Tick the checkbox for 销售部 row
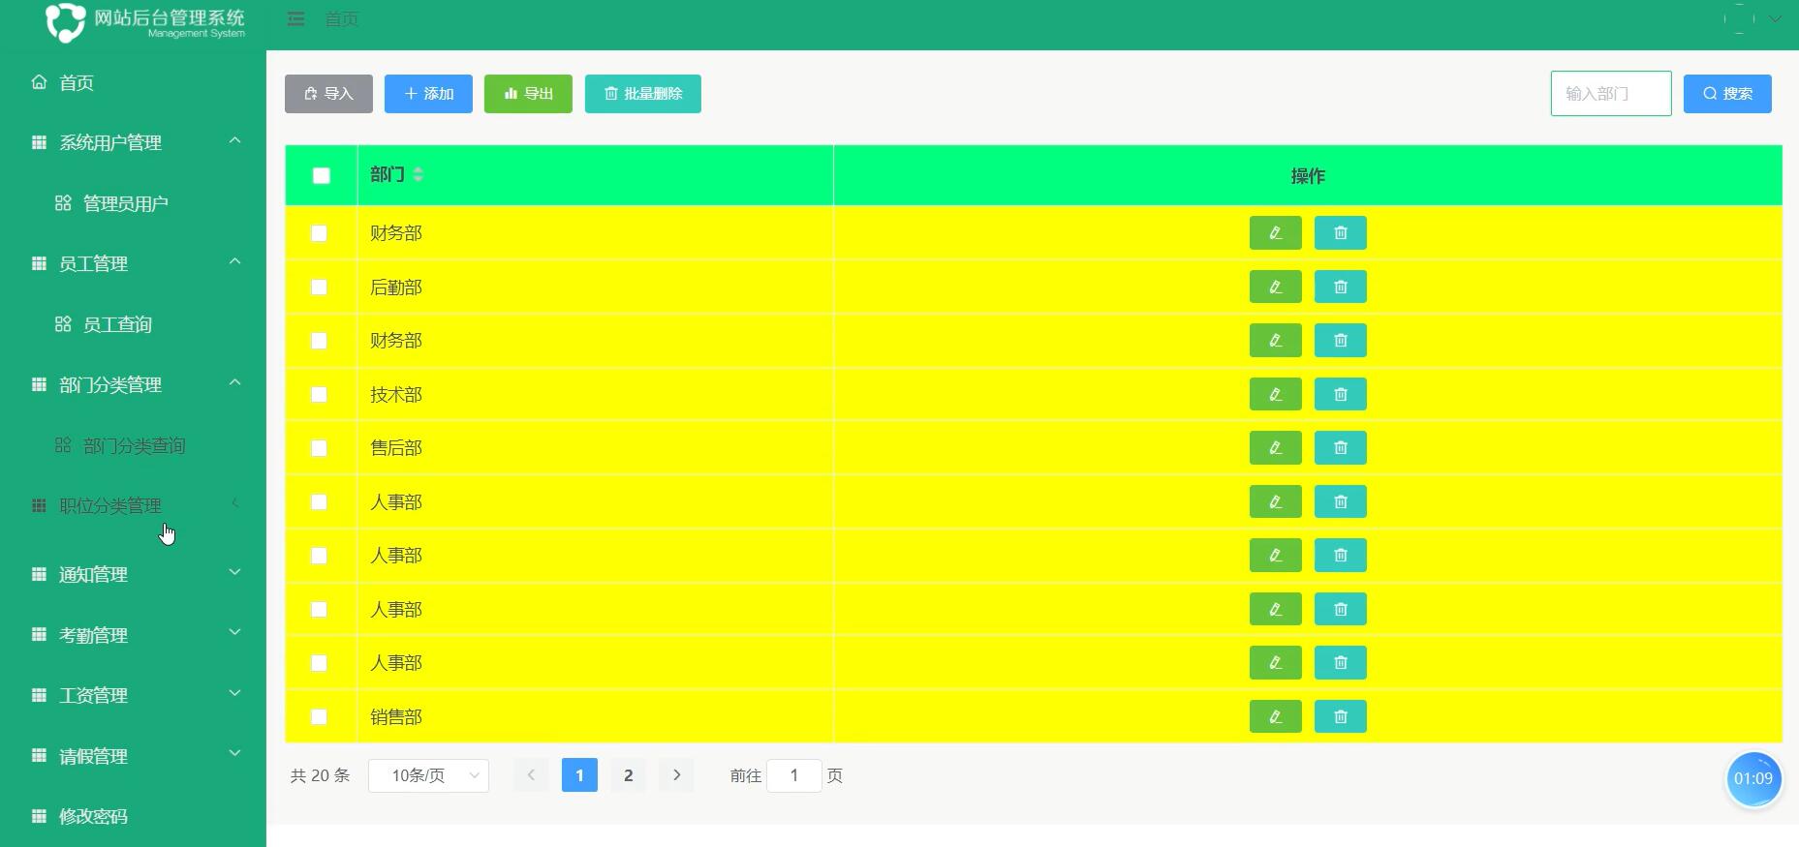The width and height of the screenshot is (1799, 847). pyautogui.click(x=319, y=717)
